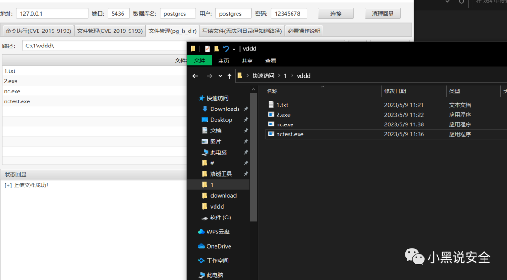Select nctest.exe in the pg_ls_dir file list
Screen dimensions: 507x280
(95, 101)
